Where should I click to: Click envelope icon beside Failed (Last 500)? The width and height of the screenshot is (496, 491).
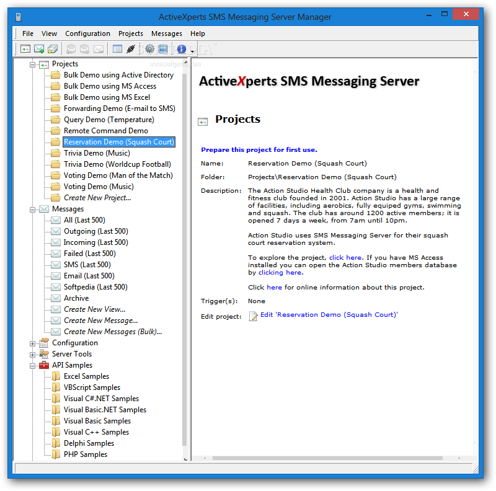click(x=56, y=254)
